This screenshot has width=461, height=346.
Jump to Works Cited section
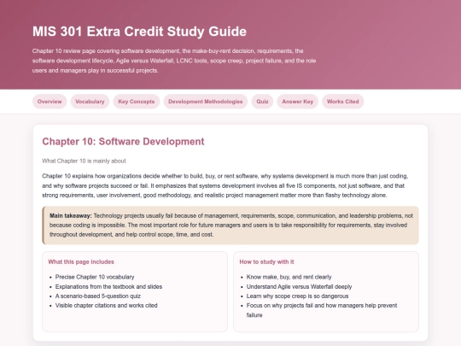pos(343,102)
